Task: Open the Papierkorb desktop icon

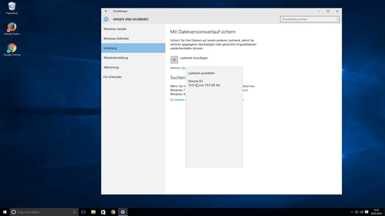Action: (x=12, y=8)
